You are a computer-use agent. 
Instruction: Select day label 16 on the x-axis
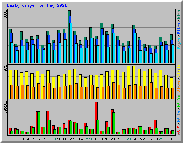(91, 139)
